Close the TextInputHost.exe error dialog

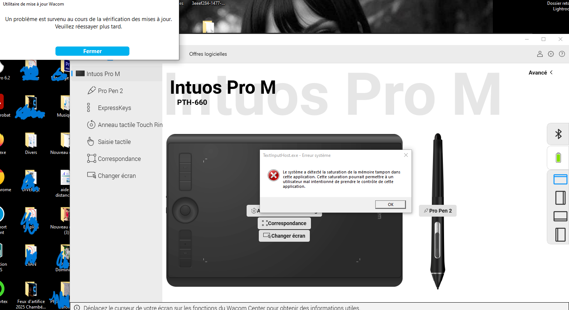pyautogui.click(x=406, y=155)
